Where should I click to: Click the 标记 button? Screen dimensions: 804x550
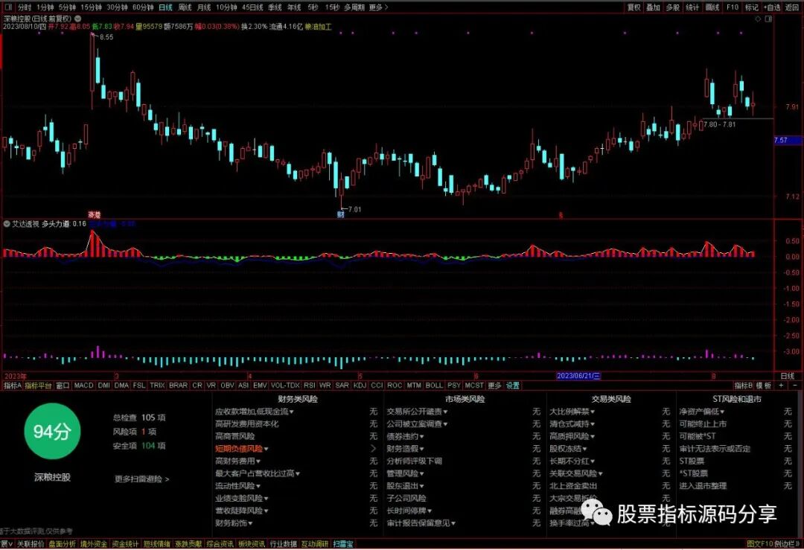[752, 7]
